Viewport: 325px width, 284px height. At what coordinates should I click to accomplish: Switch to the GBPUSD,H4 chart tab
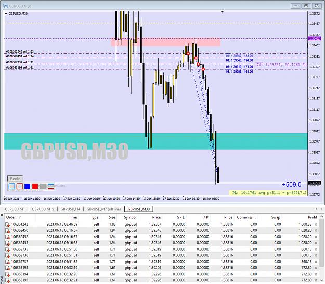(x=70, y=209)
